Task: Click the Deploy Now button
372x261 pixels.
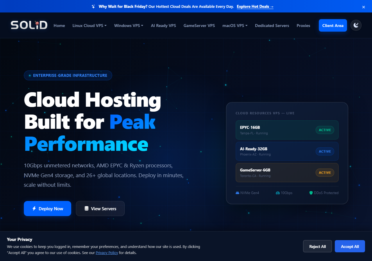Action: 47,209
